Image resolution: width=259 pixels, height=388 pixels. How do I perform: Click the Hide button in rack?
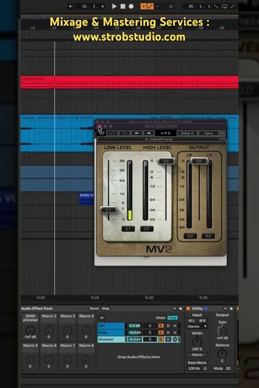pyautogui.click(x=173, y=318)
